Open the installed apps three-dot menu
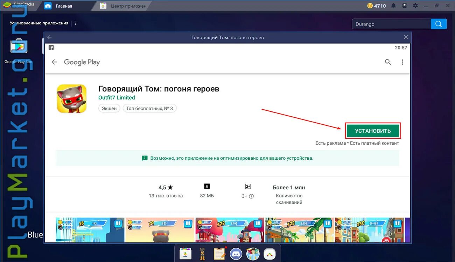Screen dimensions: 455x262 76,23
